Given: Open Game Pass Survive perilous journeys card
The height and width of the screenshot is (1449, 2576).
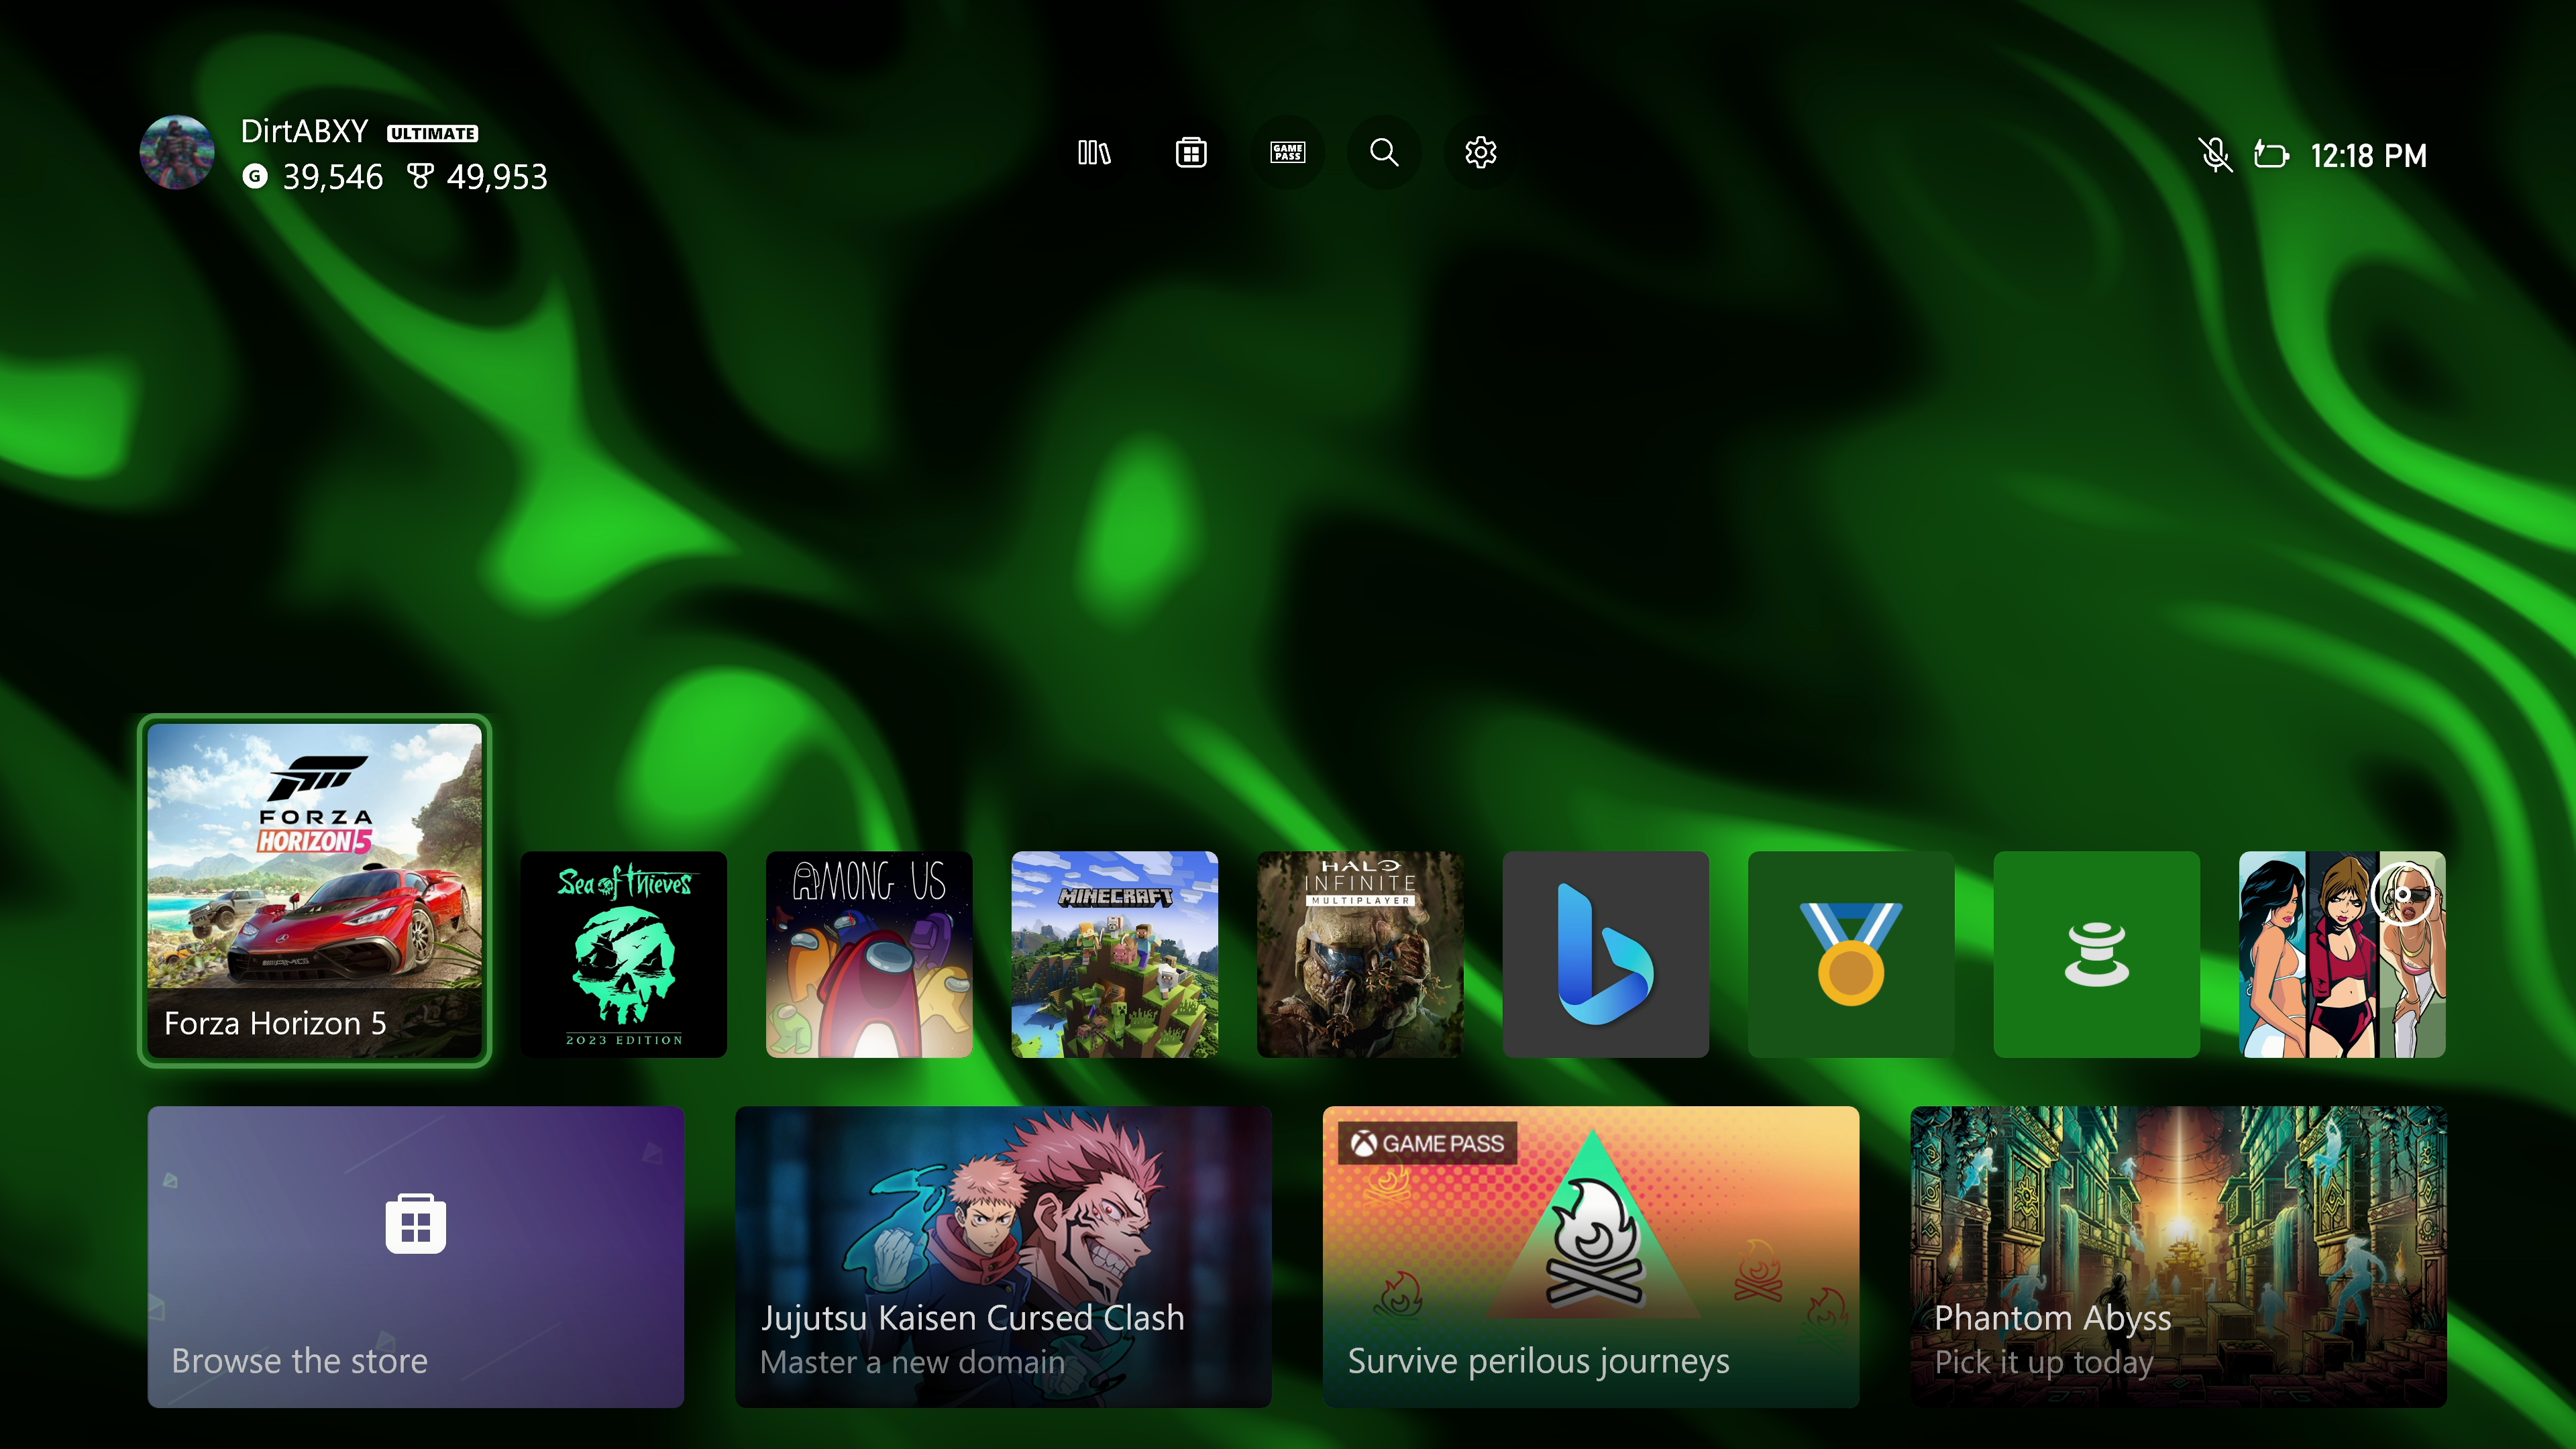Looking at the screenshot, I should click(x=1590, y=1256).
